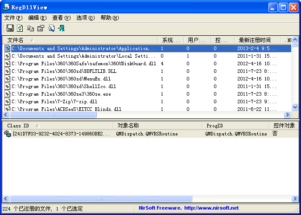The image size is (301, 215).
Task: Click the Save floppy disk toolbar icon
Action: (10, 29)
